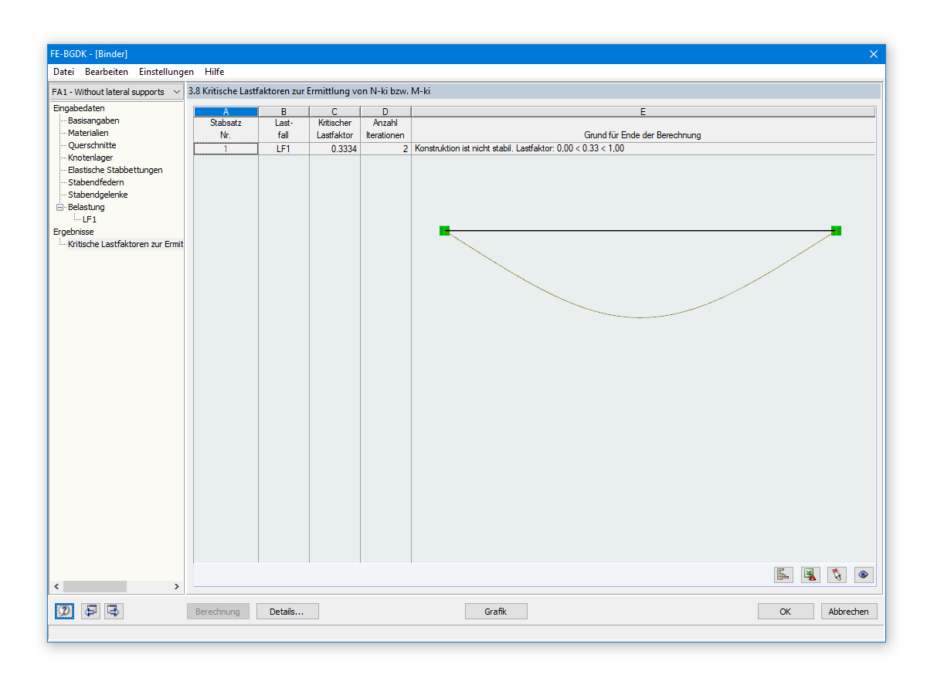Select Kritische Lastfaktoren result entry in the tree
The image size is (927, 695).
(x=125, y=244)
